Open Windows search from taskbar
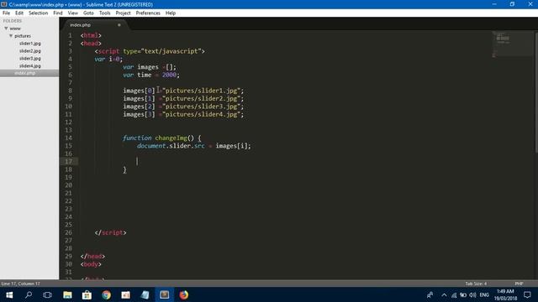The width and height of the screenshot is (538, 302). coord(29,294)
